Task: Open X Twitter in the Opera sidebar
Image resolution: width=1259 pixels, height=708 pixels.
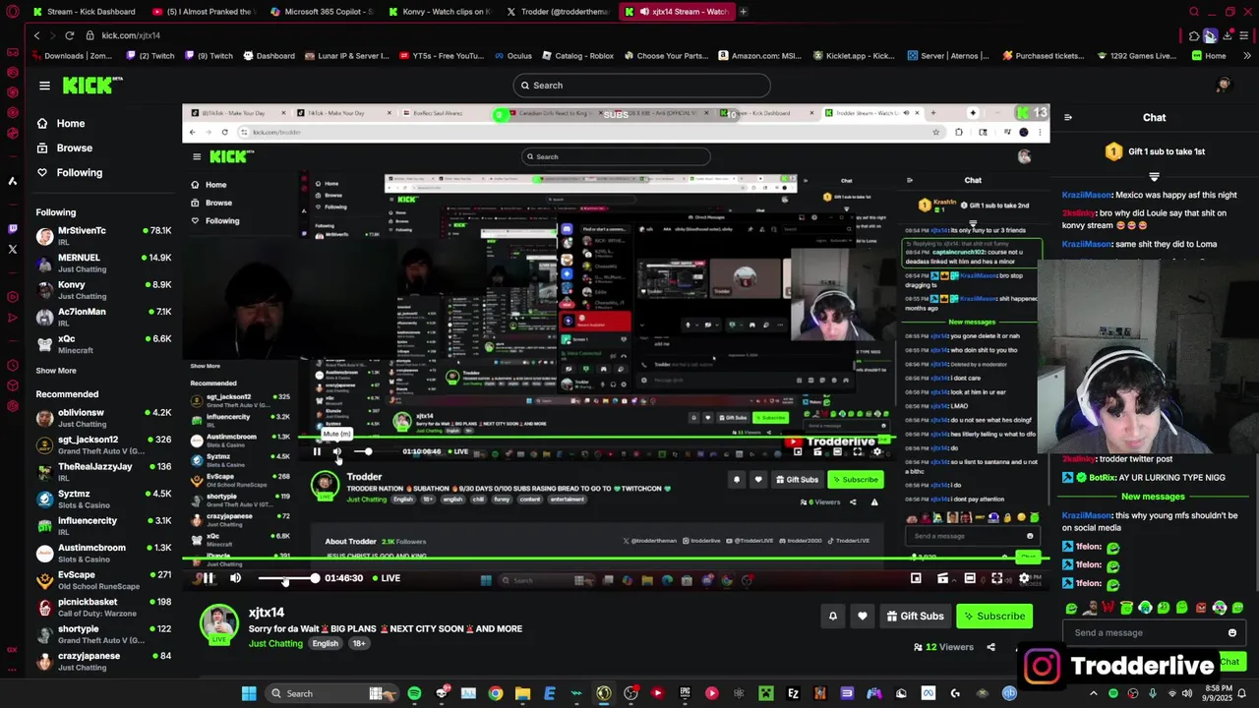Action: click(12, 250)
